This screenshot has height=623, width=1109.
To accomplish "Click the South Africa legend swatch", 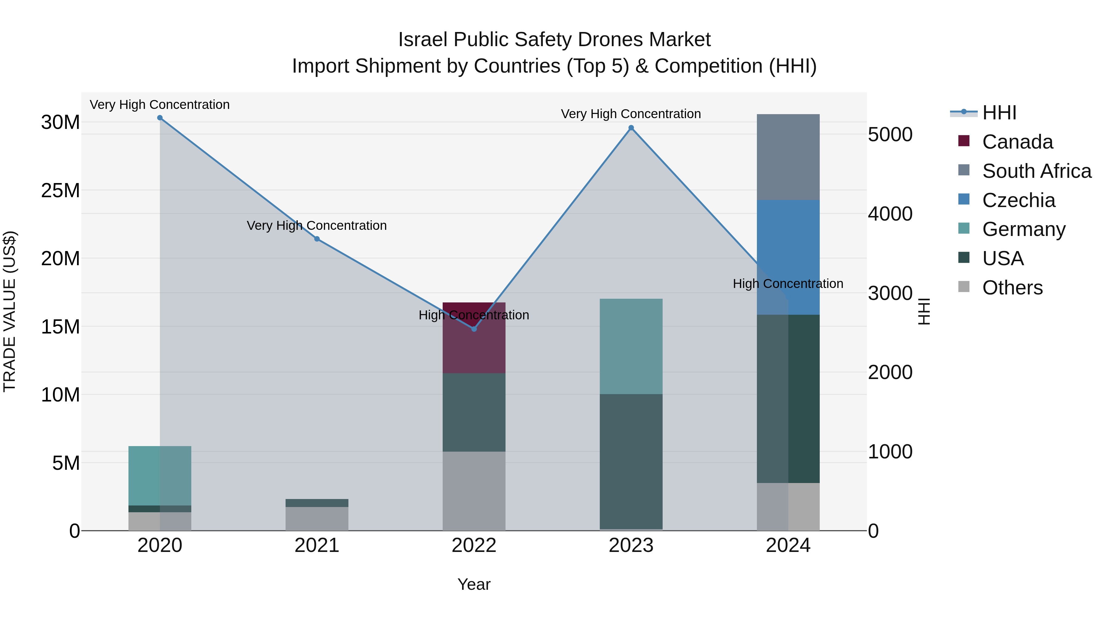I will (x=964, y=170).
